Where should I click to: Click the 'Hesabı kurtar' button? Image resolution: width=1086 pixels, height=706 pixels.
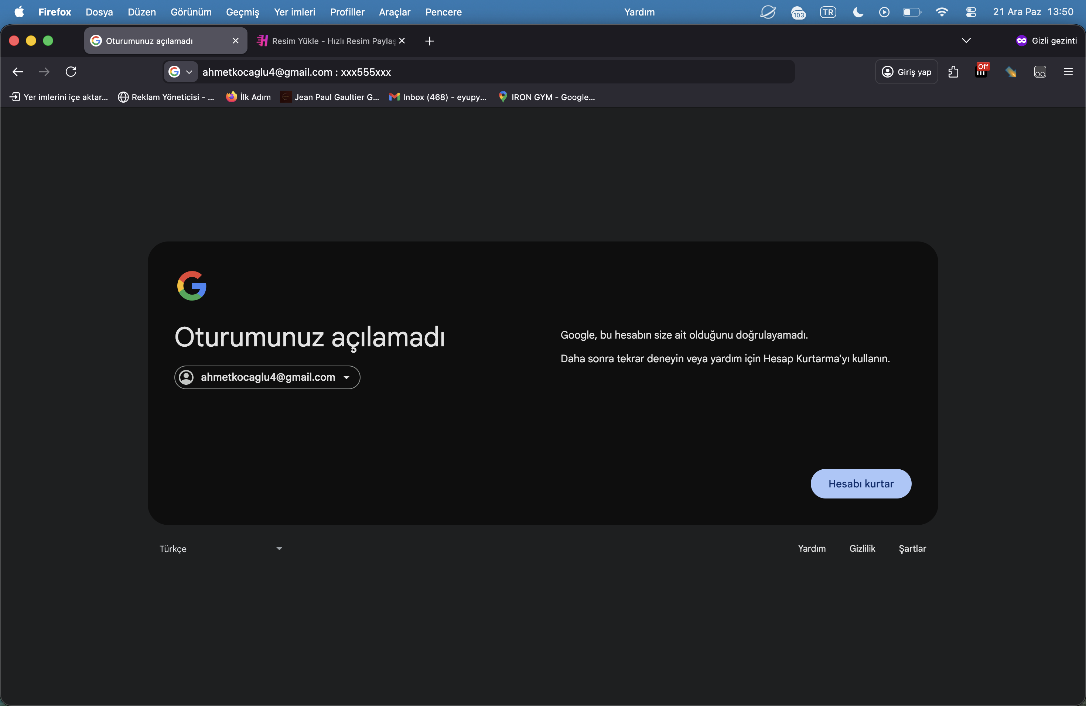click(x=861, y=483)
